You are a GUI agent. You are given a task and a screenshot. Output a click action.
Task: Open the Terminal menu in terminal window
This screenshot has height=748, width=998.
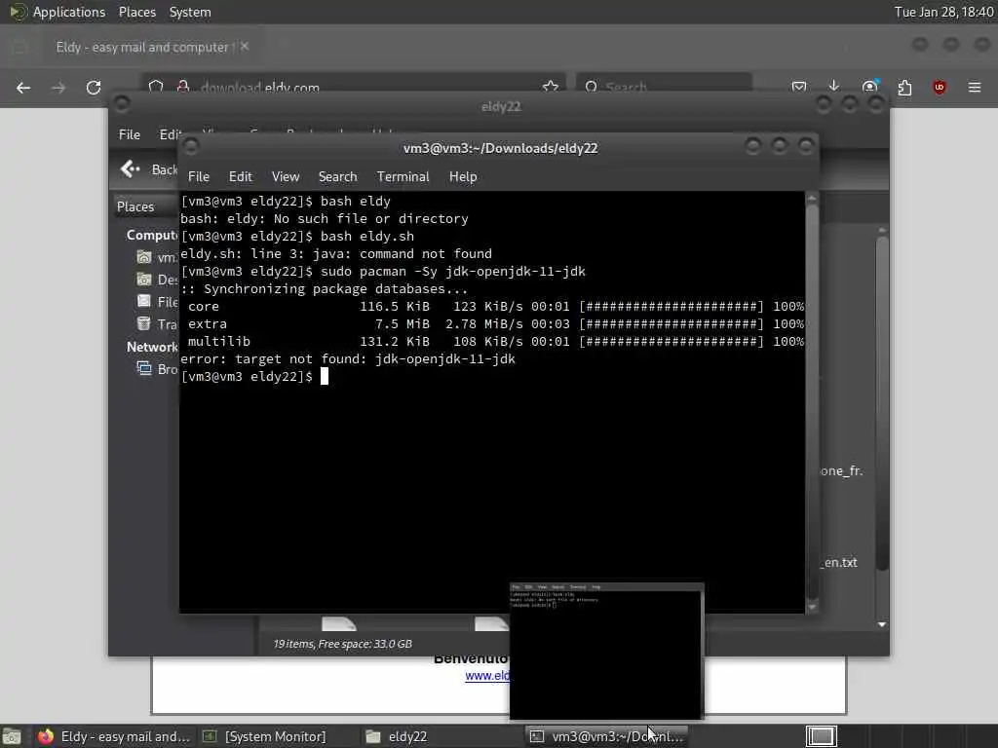tap(403, 177)
